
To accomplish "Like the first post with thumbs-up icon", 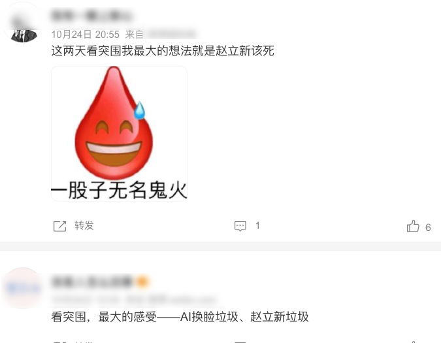I will click(x=413, y=226).
